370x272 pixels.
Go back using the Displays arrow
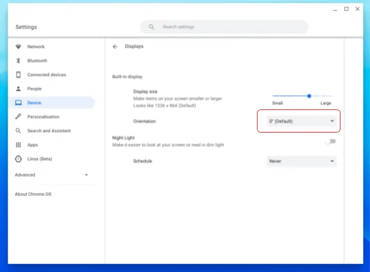tap(115, 47)
